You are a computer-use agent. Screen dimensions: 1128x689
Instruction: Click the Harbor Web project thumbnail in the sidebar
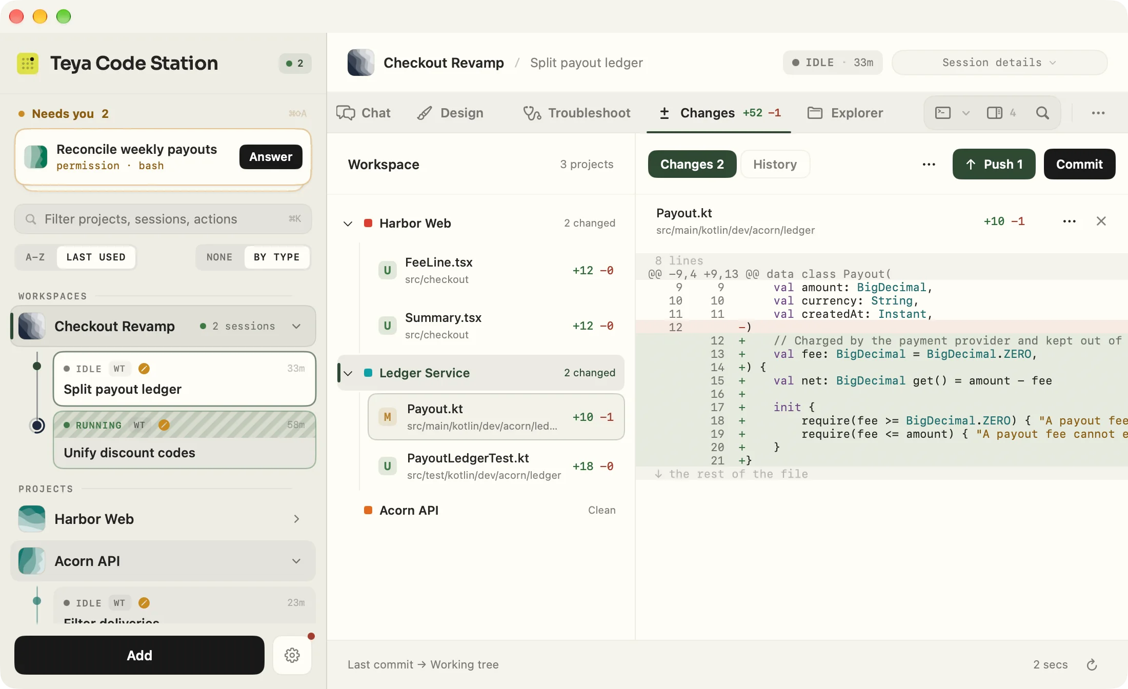(32, 519)
